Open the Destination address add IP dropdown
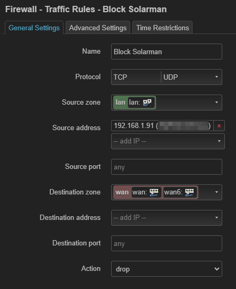The width and height of the screenshot is (236, 289). pos(167,218)
